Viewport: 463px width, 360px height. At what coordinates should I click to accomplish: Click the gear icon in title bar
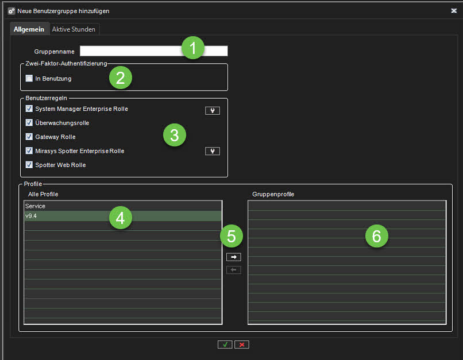pos(11,11)
